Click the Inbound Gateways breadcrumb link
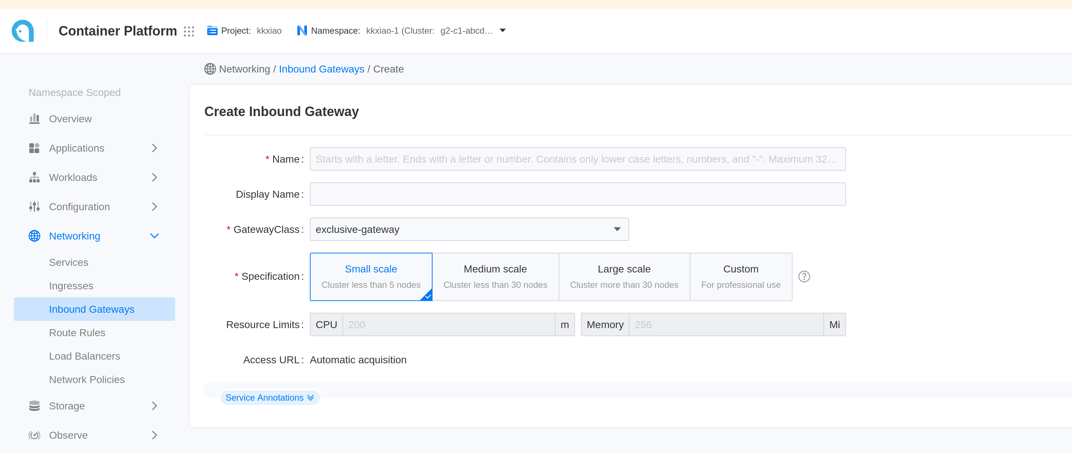 (x=321, y=69)
